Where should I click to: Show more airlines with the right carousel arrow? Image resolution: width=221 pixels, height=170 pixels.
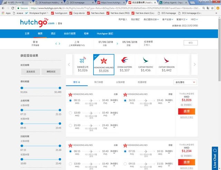(195, 65)
